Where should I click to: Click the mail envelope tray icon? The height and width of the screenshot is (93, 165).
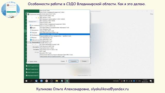tap(127, 81)
